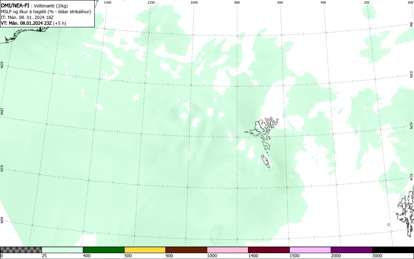
Task: Click the 14W longitude label
Action: (x=108, y=2)
